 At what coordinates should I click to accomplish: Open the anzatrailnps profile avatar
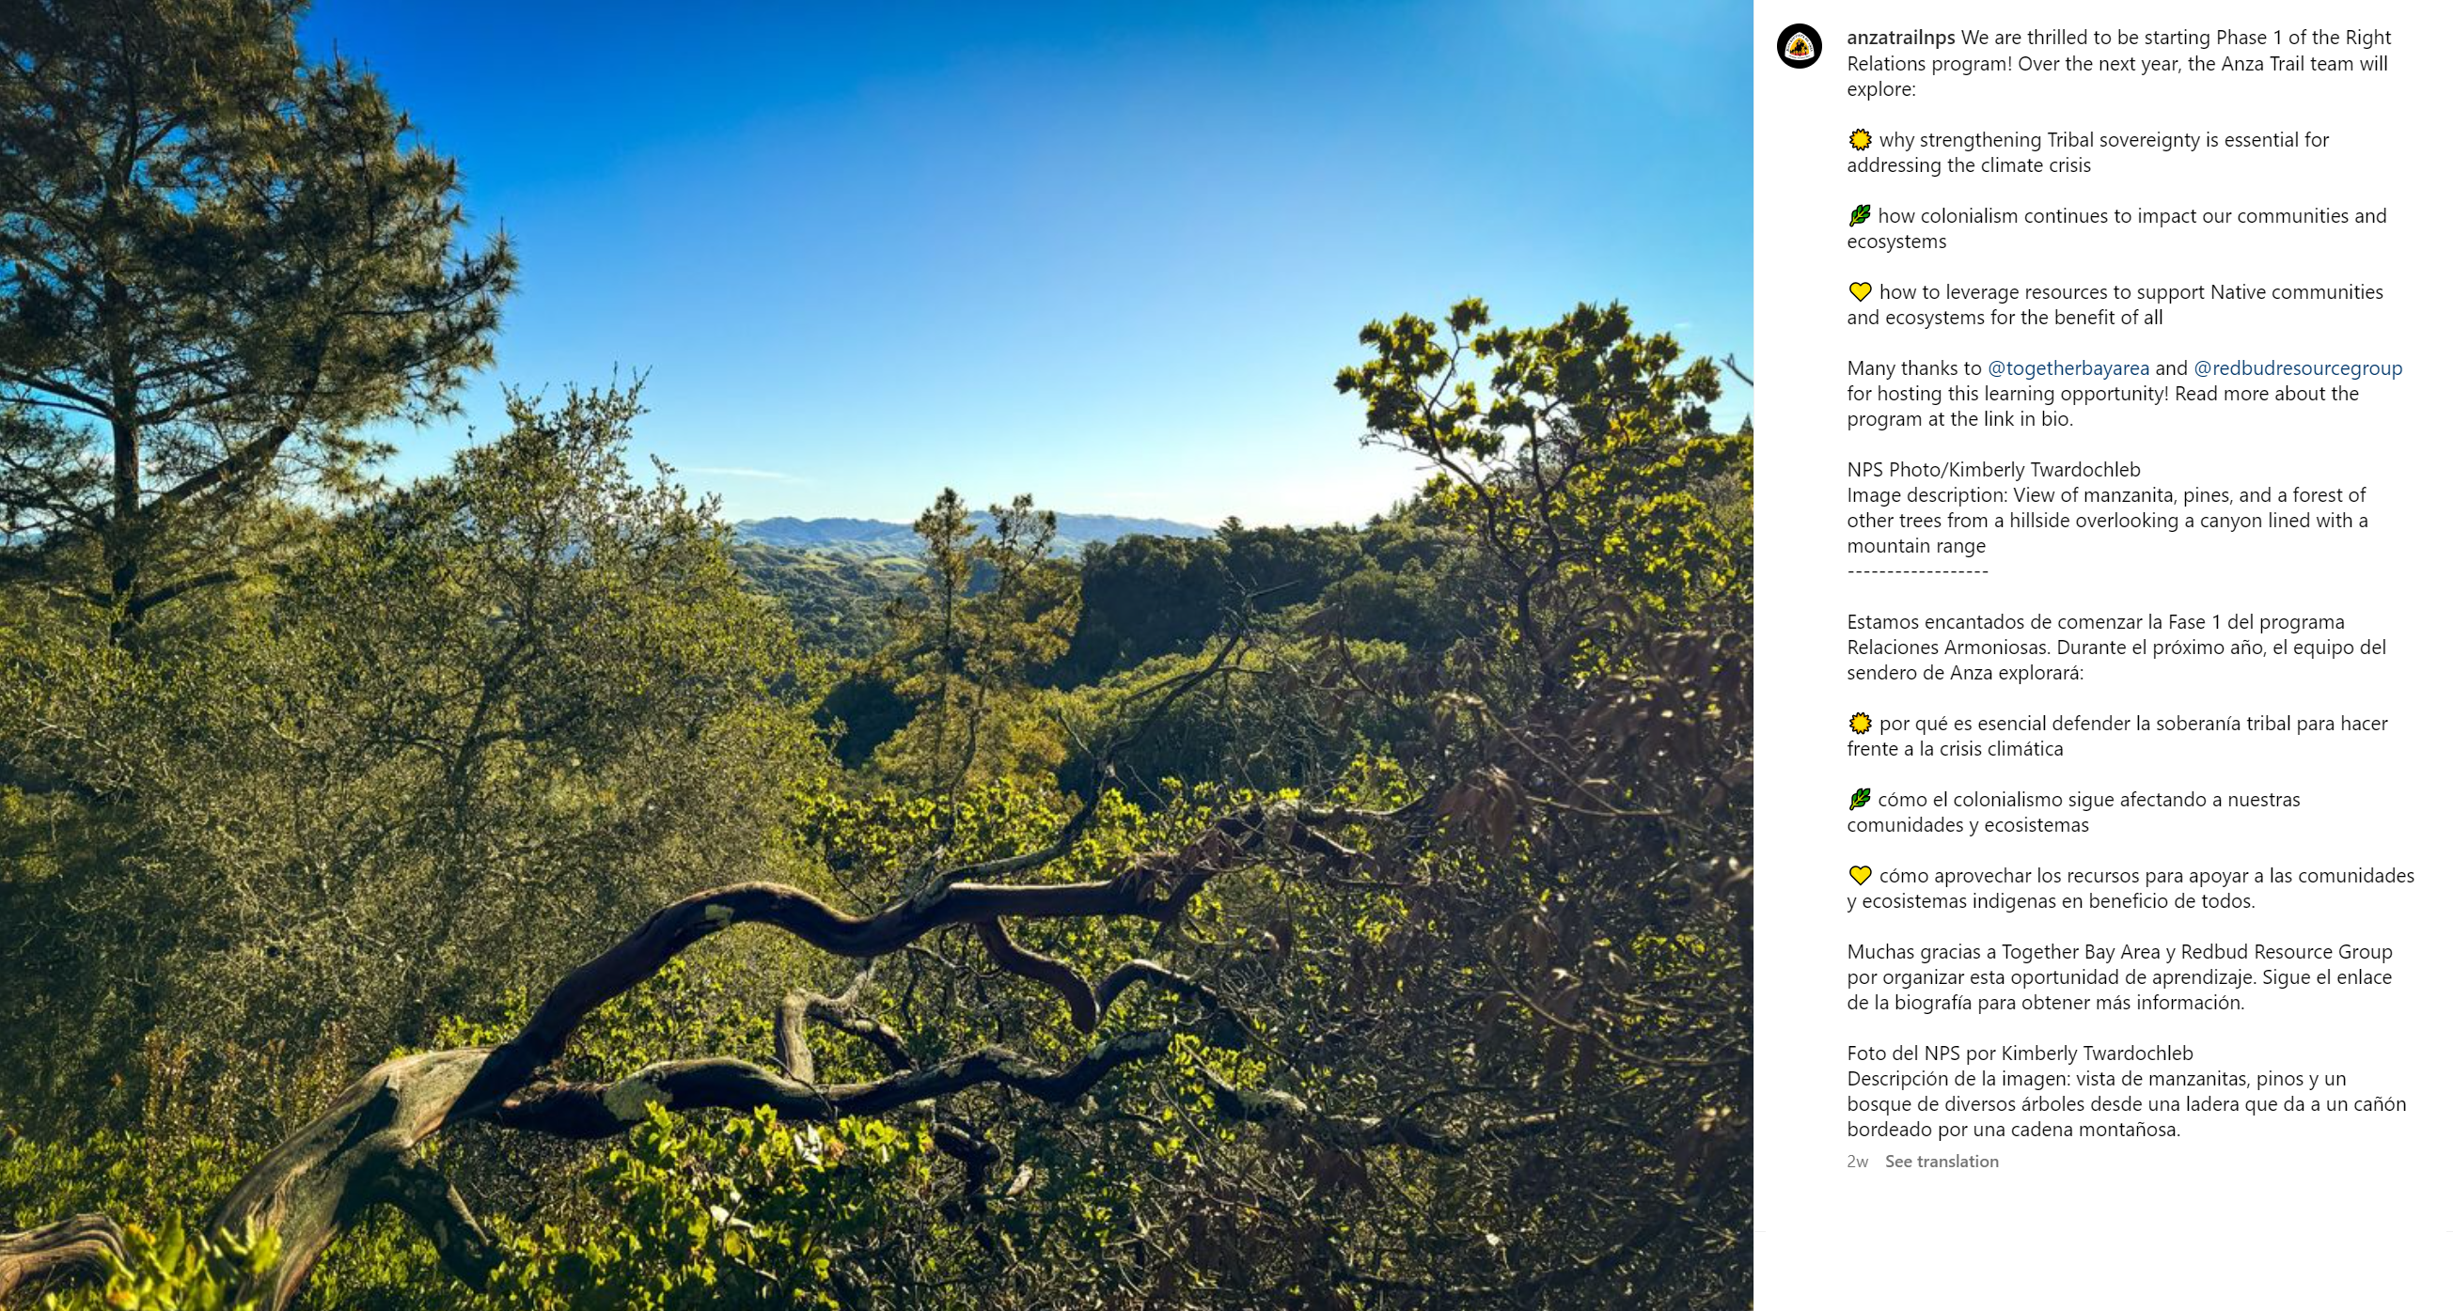[1799, 47]
